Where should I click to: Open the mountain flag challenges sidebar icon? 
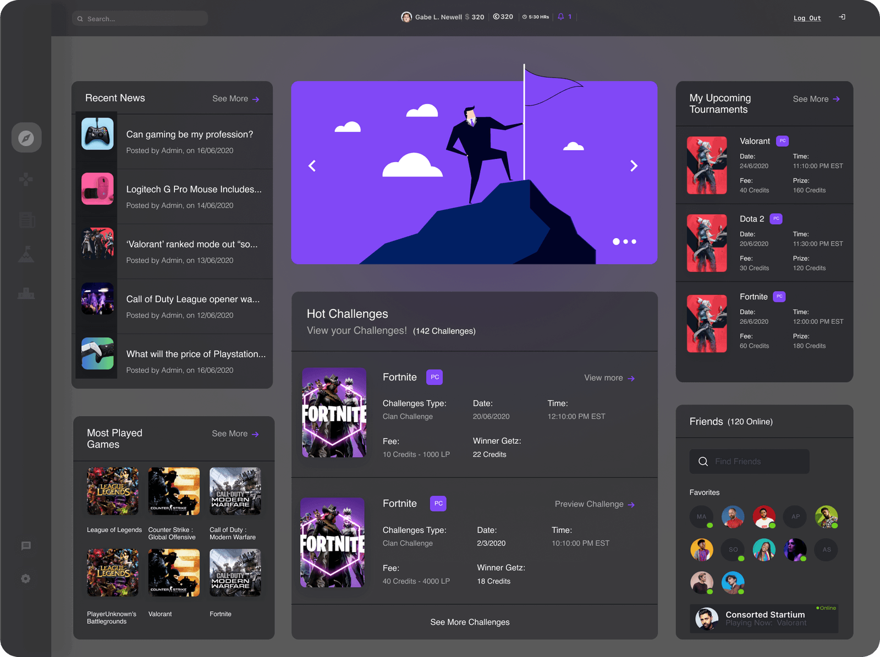(26, 253)
